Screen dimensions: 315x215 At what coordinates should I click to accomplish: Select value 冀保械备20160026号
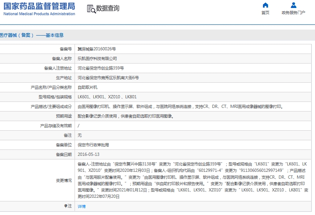coord(97,49)
